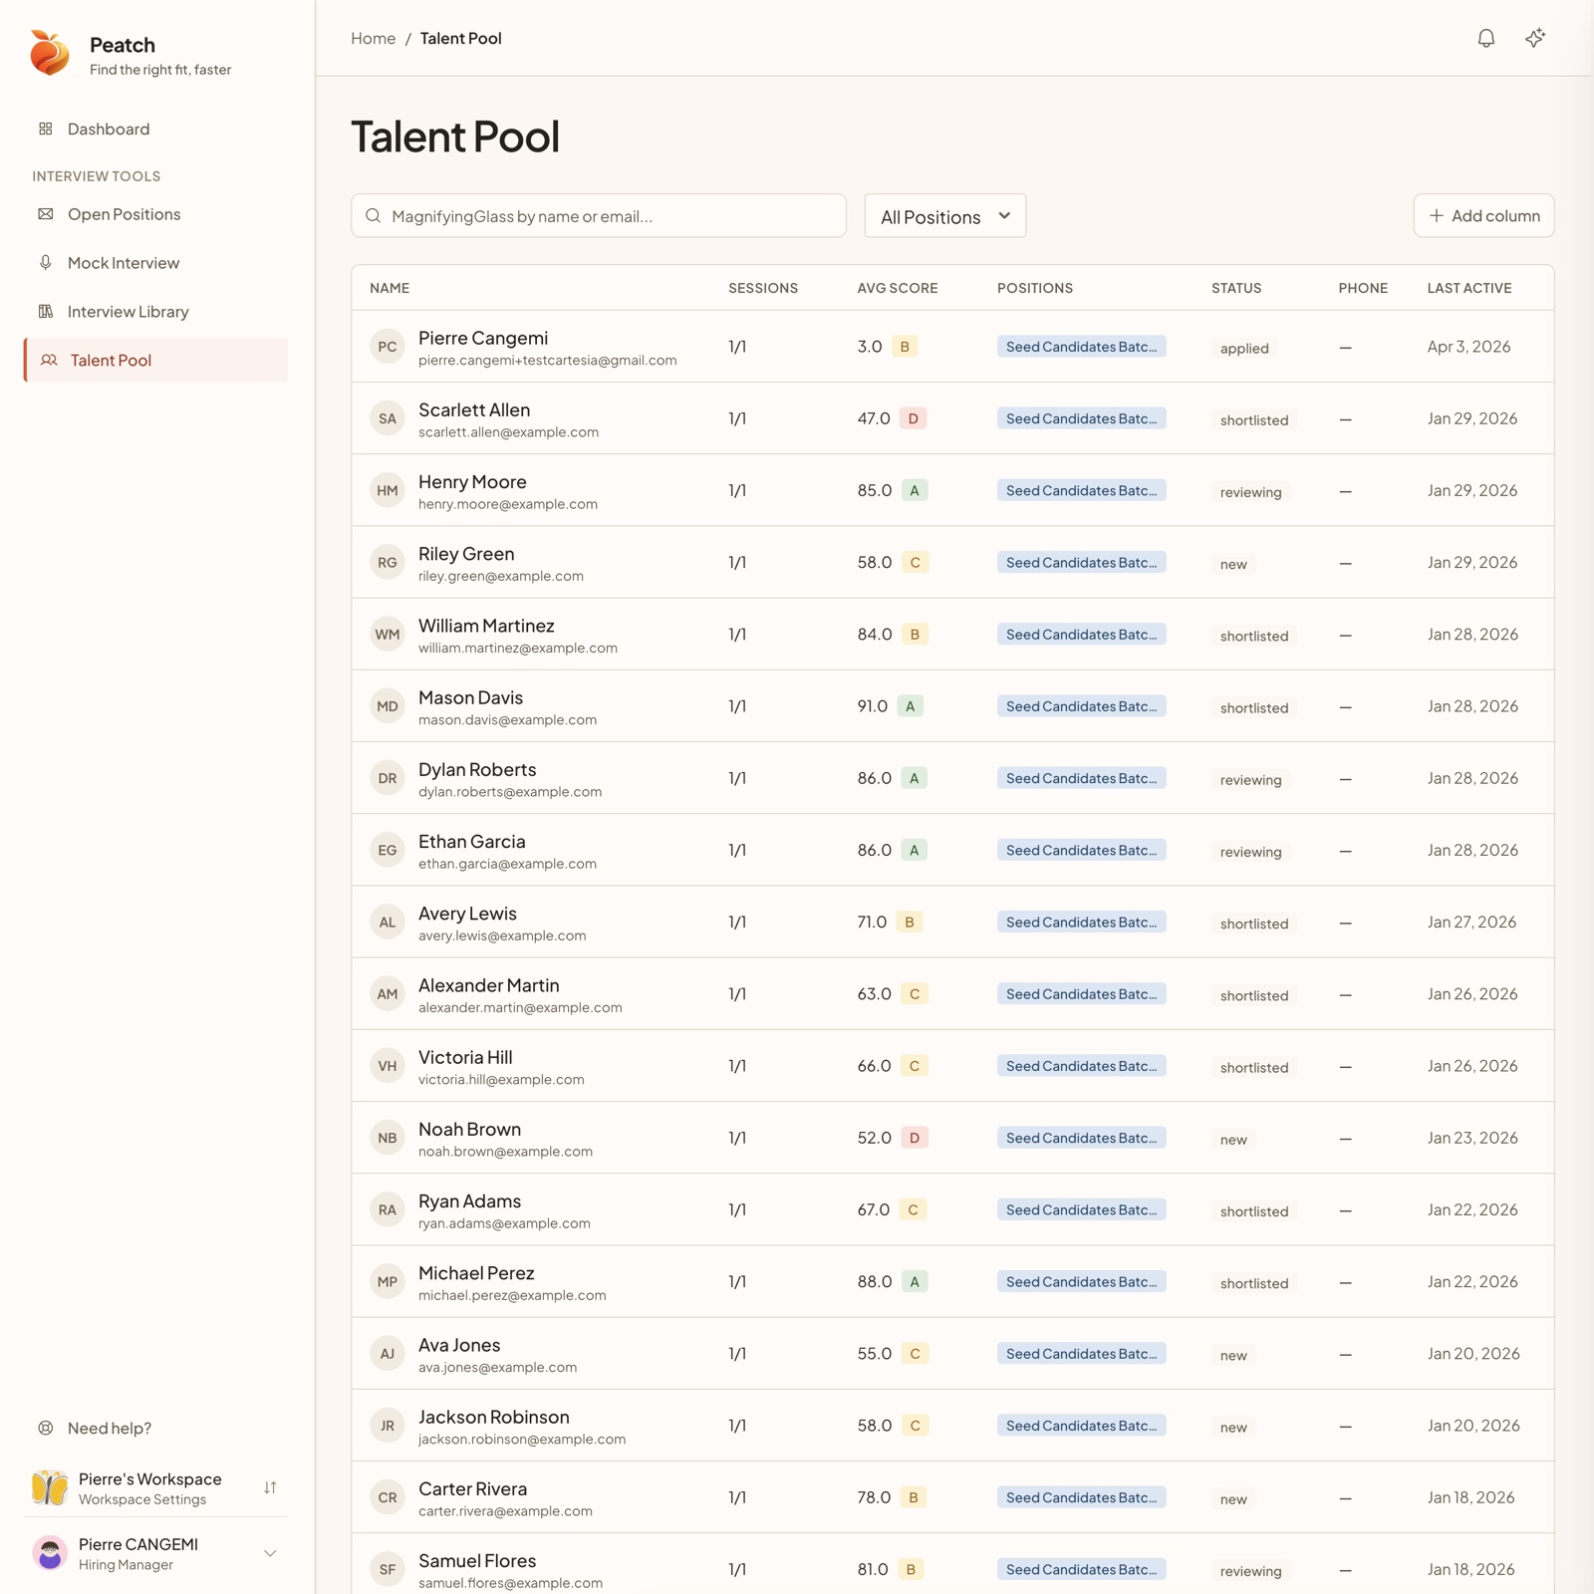The image size is (1594, 1594).
Task: Open Alexander Martin candidate name
Action: (488, 985)
